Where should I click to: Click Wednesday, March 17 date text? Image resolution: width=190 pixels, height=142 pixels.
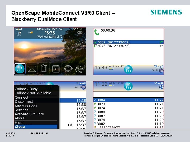click(x=50, y=37)
